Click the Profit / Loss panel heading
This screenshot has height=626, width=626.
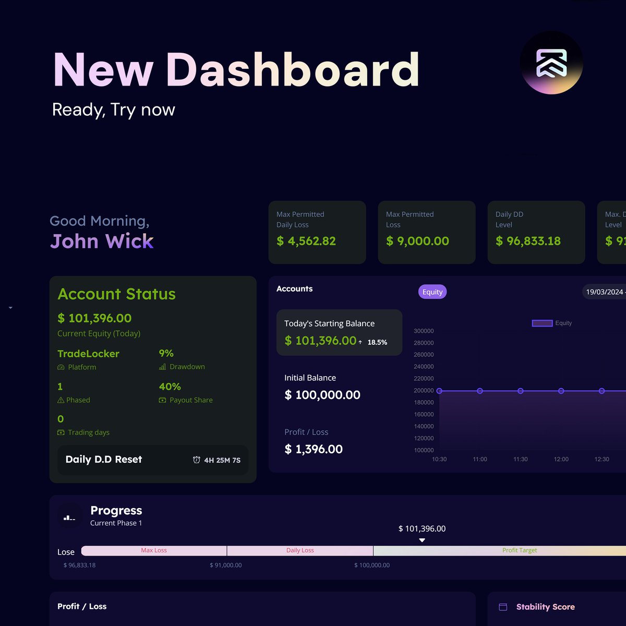point(82,606)
